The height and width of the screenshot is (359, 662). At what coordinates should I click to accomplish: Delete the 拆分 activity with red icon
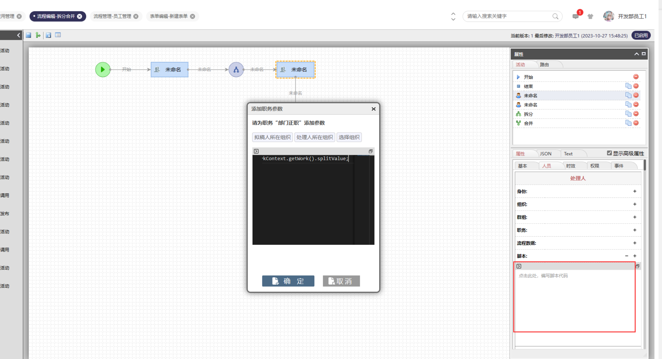click(636, 114)
